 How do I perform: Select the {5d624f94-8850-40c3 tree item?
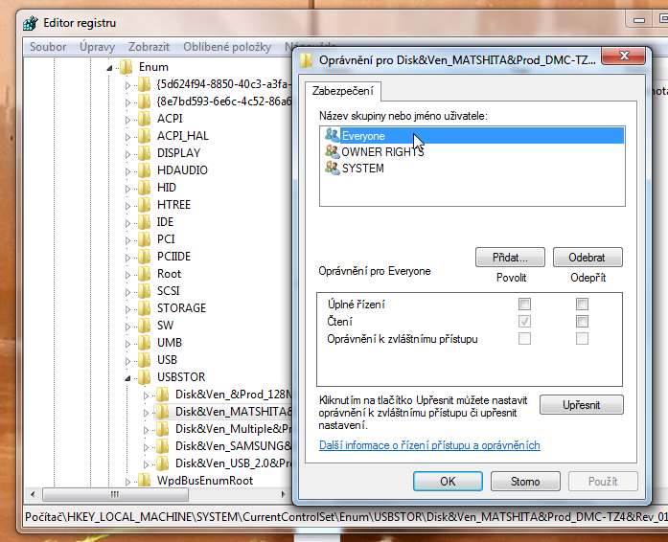(224, 84)
